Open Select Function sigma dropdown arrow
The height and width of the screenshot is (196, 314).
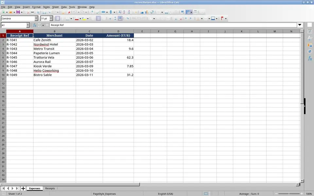click(x=43, y=25)
